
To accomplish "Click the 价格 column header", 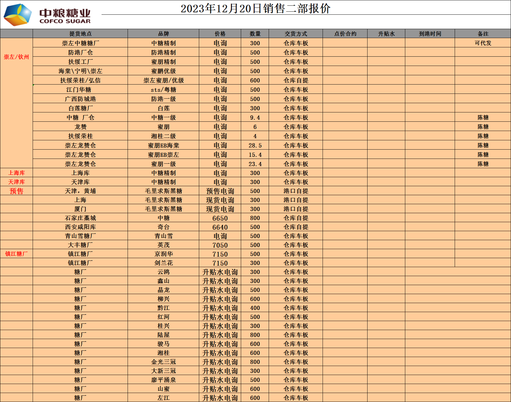I will coord(220,34).
